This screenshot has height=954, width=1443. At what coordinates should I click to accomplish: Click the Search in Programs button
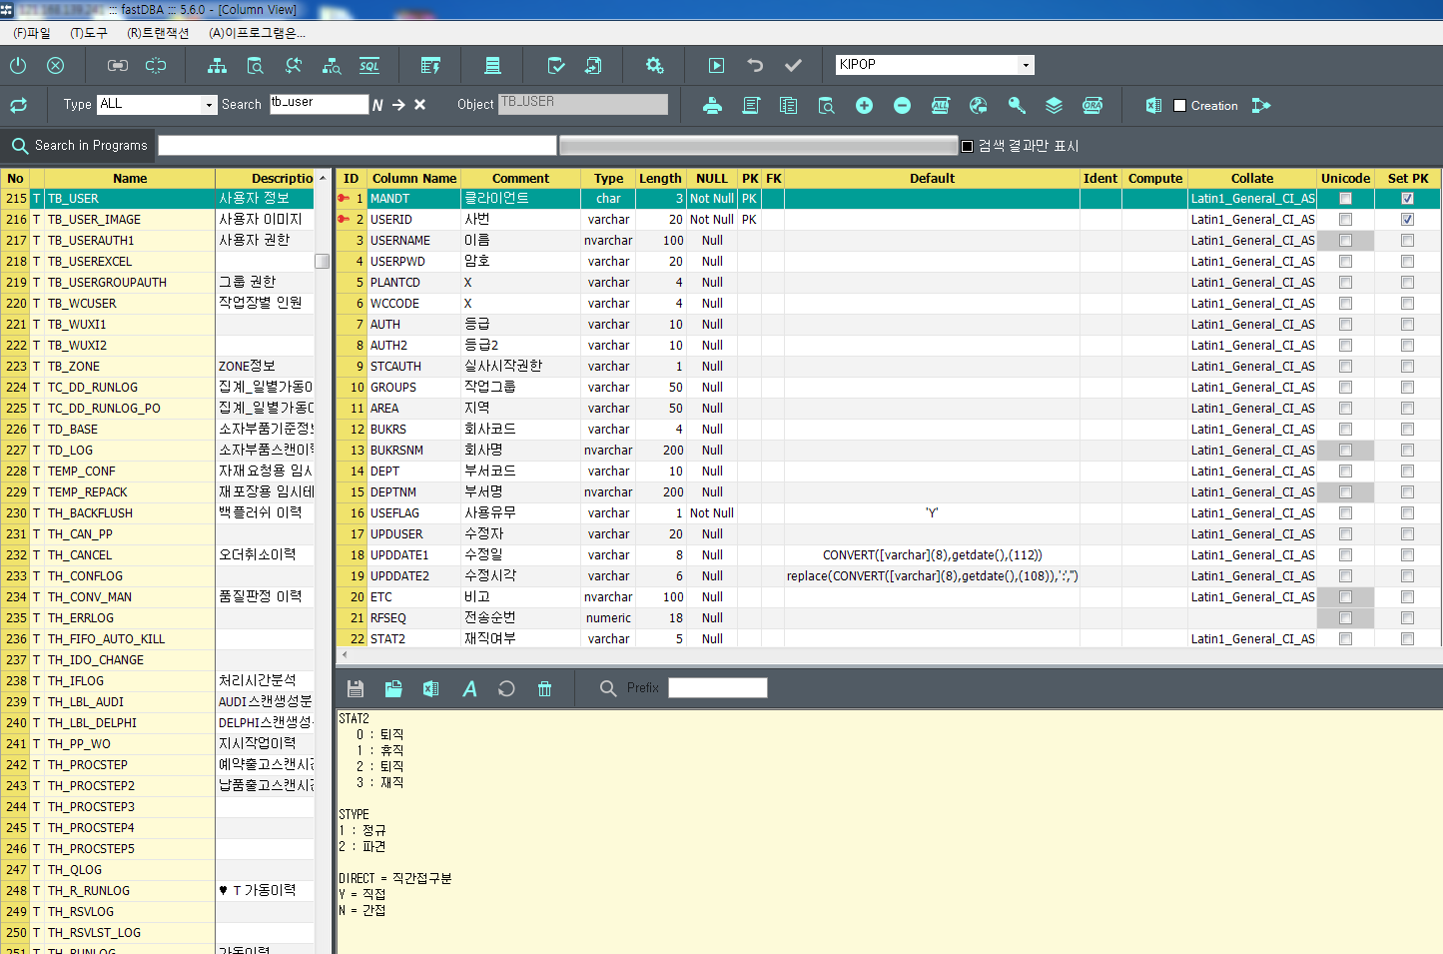tap(79, 146)
